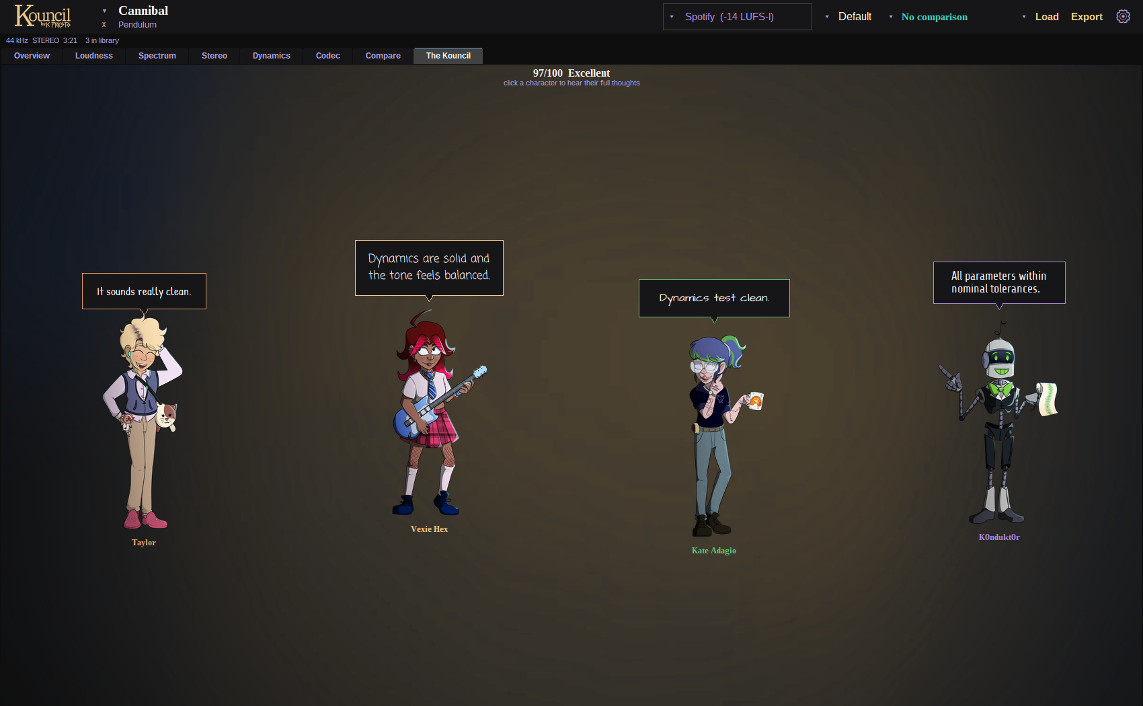Click the K0ndukt0r name label

point(999,537)
